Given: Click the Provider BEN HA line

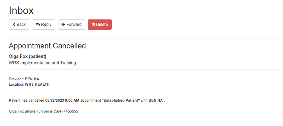Looking at the screenshot, I should pos(24,79).
